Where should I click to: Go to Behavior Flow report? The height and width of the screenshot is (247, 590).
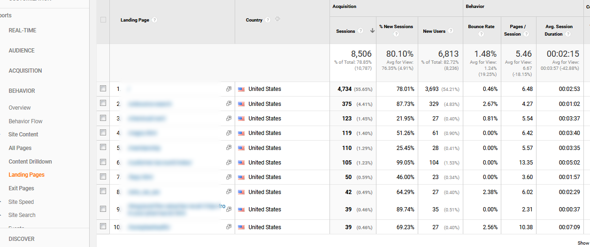pos(25,121)
